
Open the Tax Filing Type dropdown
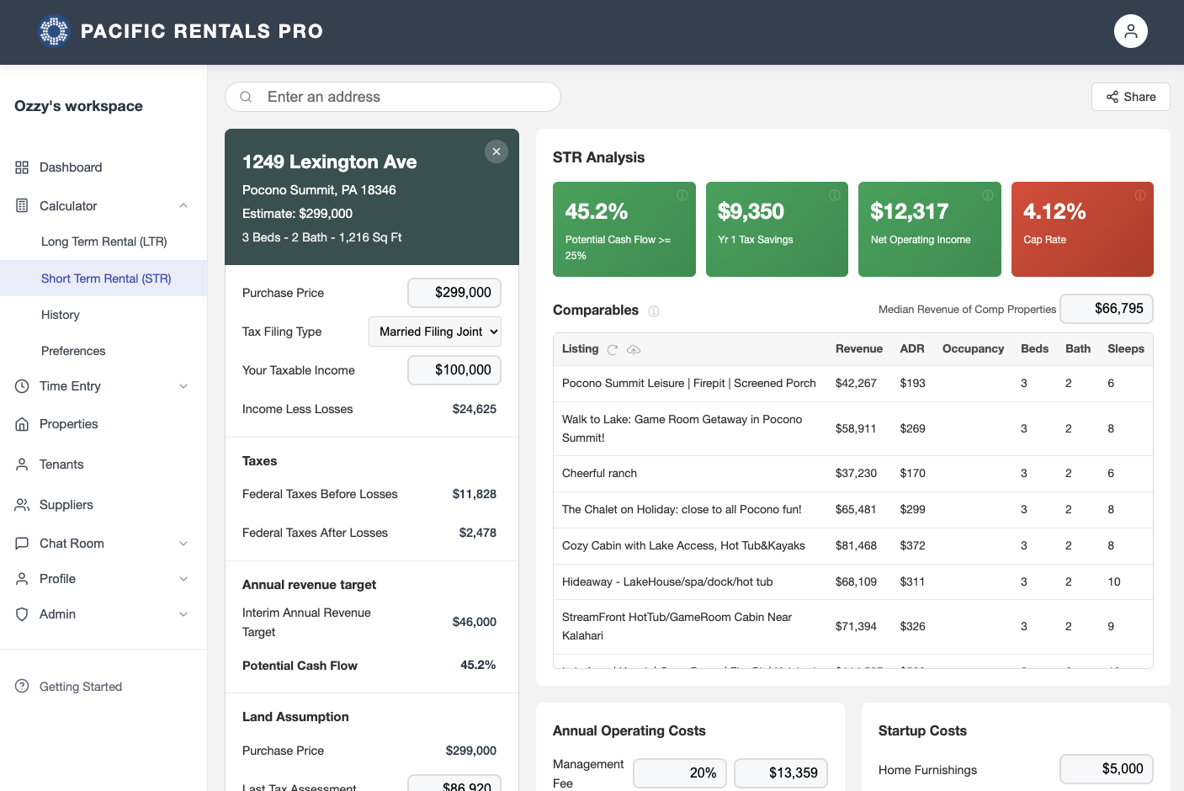[x=434, y=332]
